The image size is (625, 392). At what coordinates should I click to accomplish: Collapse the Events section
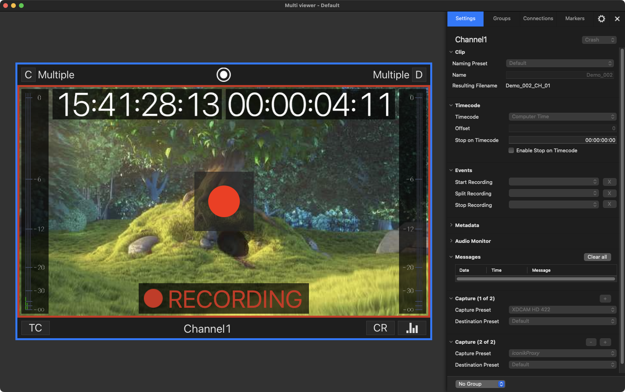pos(451,170)
